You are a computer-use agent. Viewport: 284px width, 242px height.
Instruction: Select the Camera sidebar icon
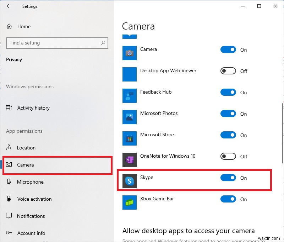(x=9, y=164)
